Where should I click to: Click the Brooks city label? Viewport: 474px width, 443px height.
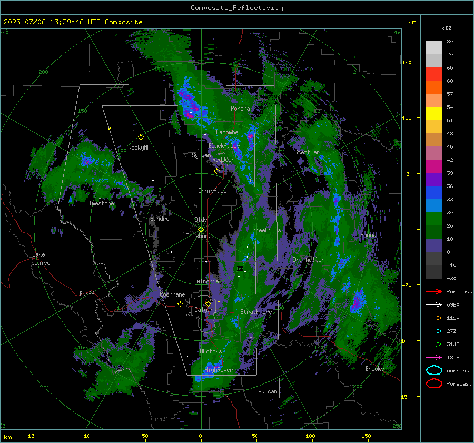(x=374, y=369)
